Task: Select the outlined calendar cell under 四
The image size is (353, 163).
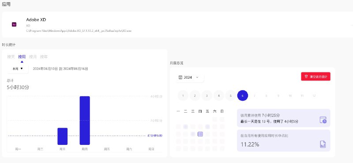Action: pos(200,134)
